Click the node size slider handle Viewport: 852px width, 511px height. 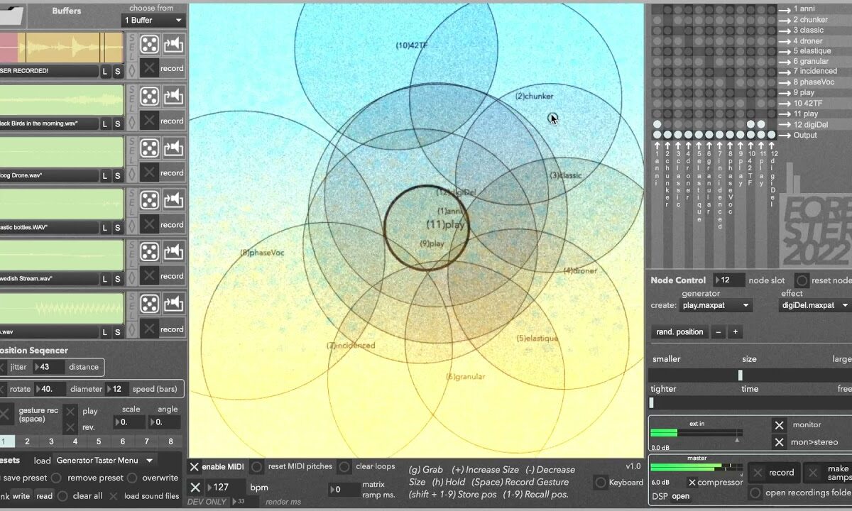[x=740, y=375]
